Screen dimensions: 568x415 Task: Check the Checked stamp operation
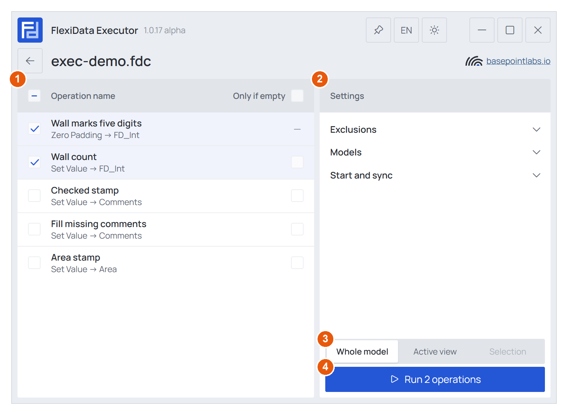[x=34, y=196]
